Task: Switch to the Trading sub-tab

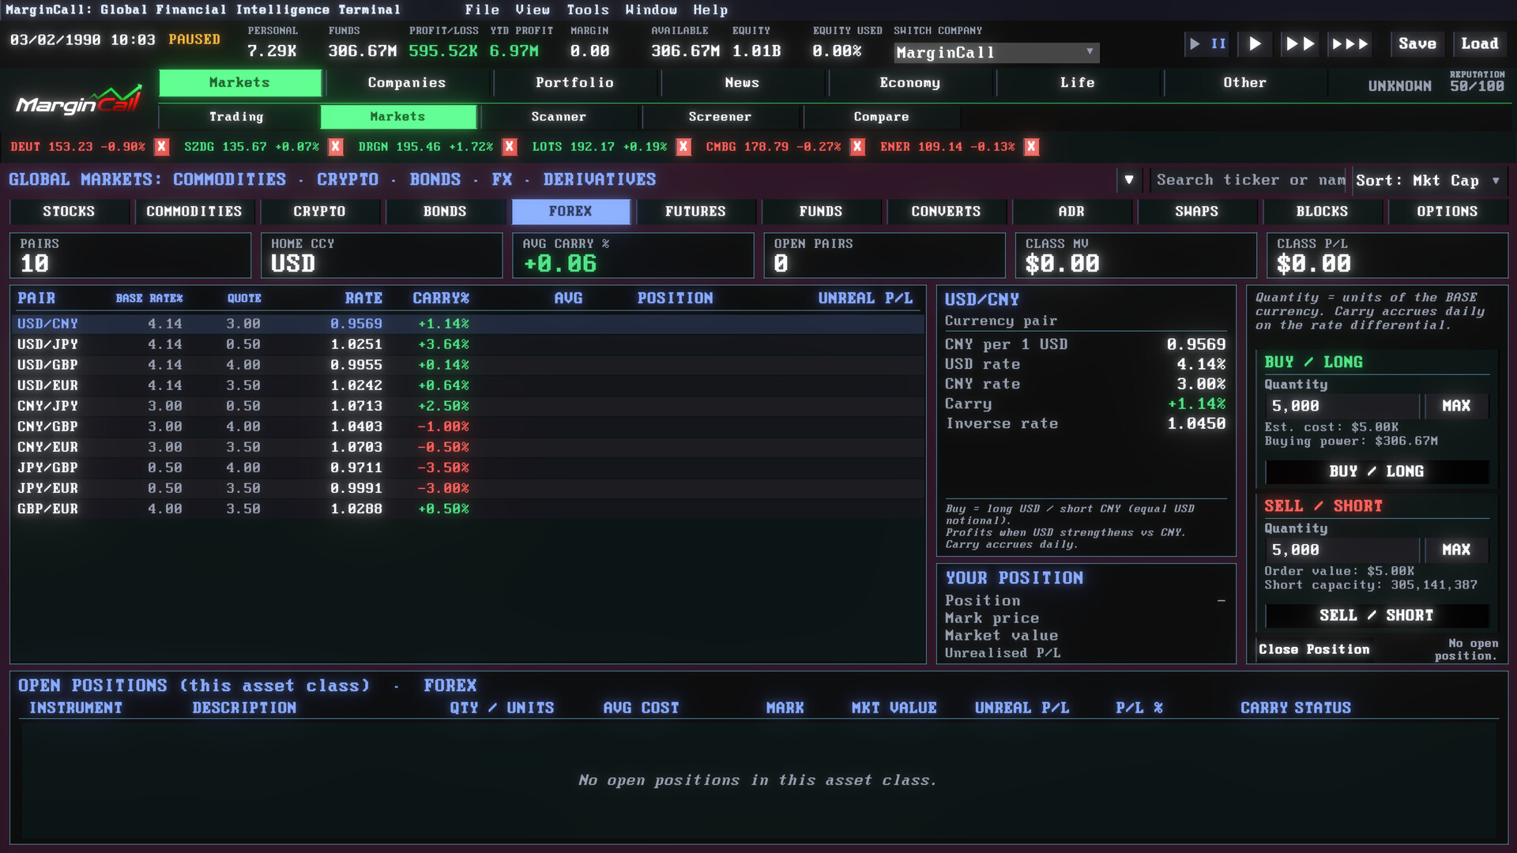Action: tap(236, 117)
